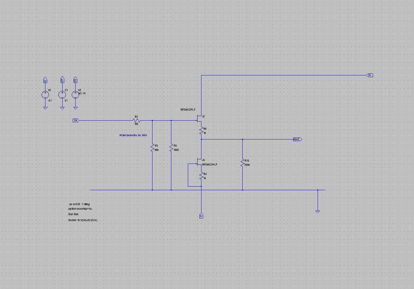Click the ground symbol at right
Screen dimensions: 414x289
click(x=318, y=211)
